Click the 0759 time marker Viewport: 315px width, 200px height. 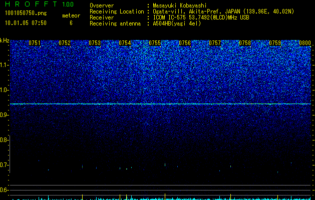point(275,43)
